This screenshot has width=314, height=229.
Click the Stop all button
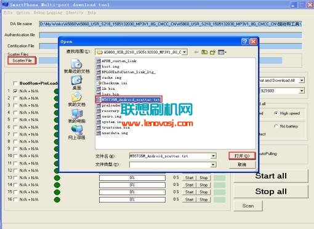point(271,191)
